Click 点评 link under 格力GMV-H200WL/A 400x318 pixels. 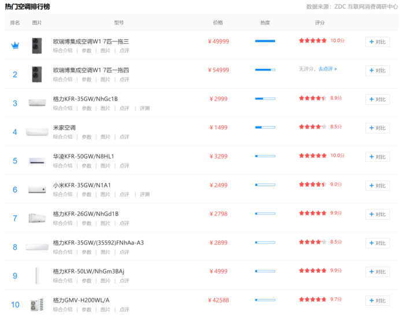point(124,309)
